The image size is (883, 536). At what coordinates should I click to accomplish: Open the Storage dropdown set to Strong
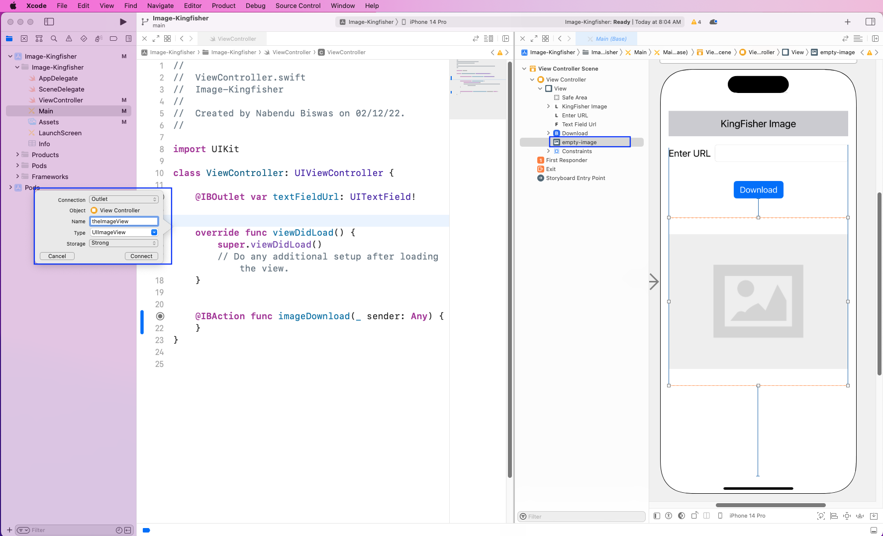pyautogui.click(x=124, y=243)
